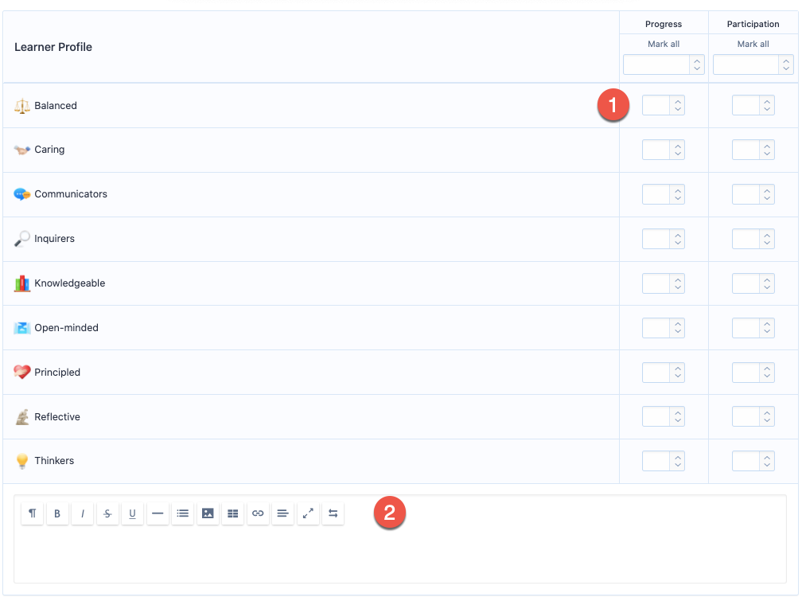Add a hyperlink via link icon

(258, 514)
